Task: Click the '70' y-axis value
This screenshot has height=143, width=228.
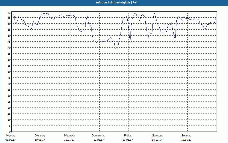Action: [x=9, y=47]
